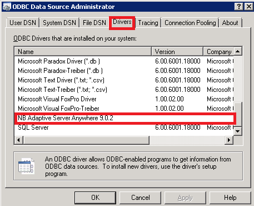The width and height of the screenshot is (254, 206).
Task: Click the ODBC data source info icon
Action: [26, 166]
